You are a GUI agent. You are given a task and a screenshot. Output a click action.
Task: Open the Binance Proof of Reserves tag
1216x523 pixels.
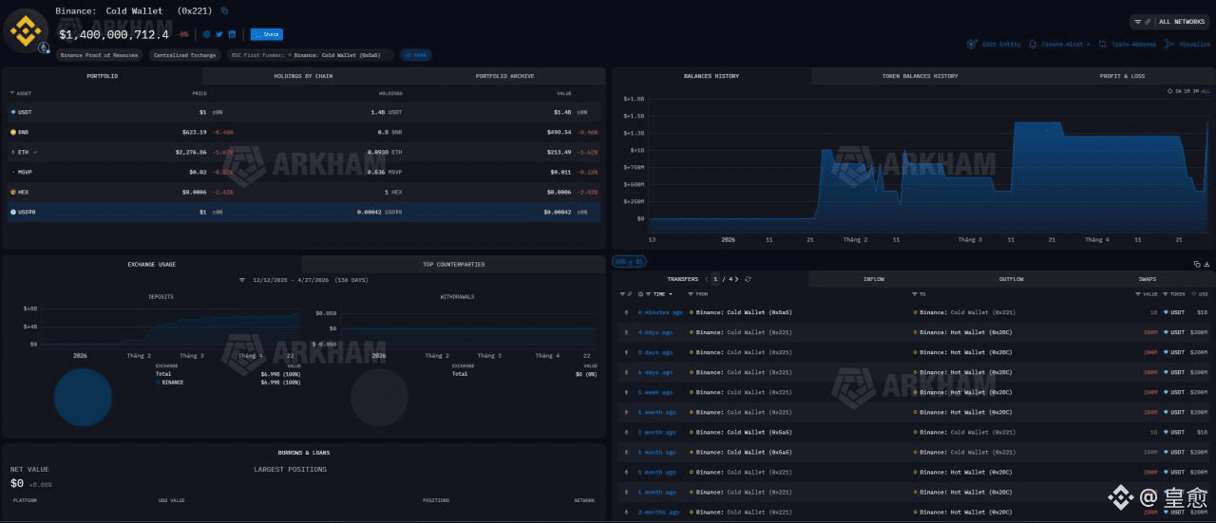(x=100, y=55)
